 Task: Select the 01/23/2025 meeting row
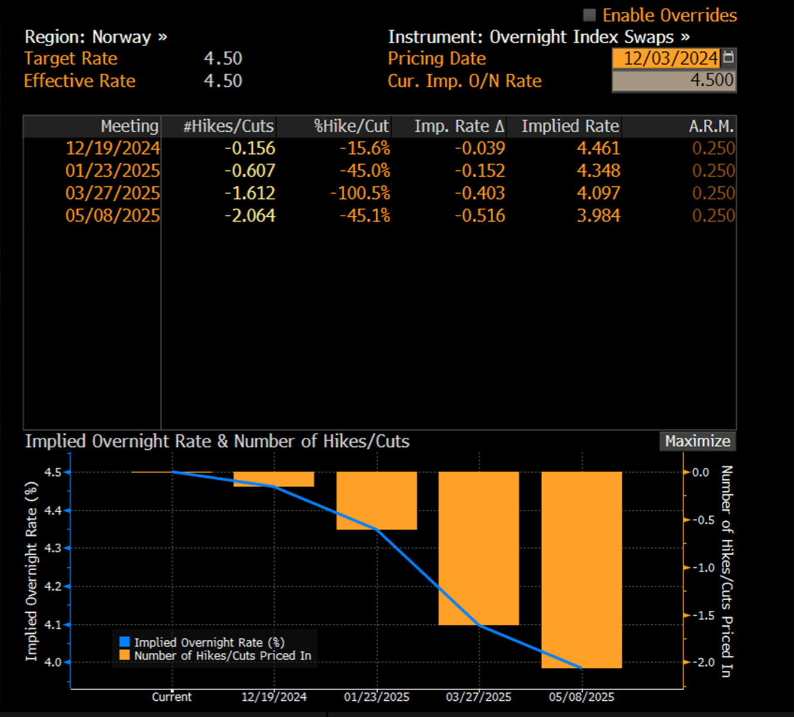(x=379, y=171)
